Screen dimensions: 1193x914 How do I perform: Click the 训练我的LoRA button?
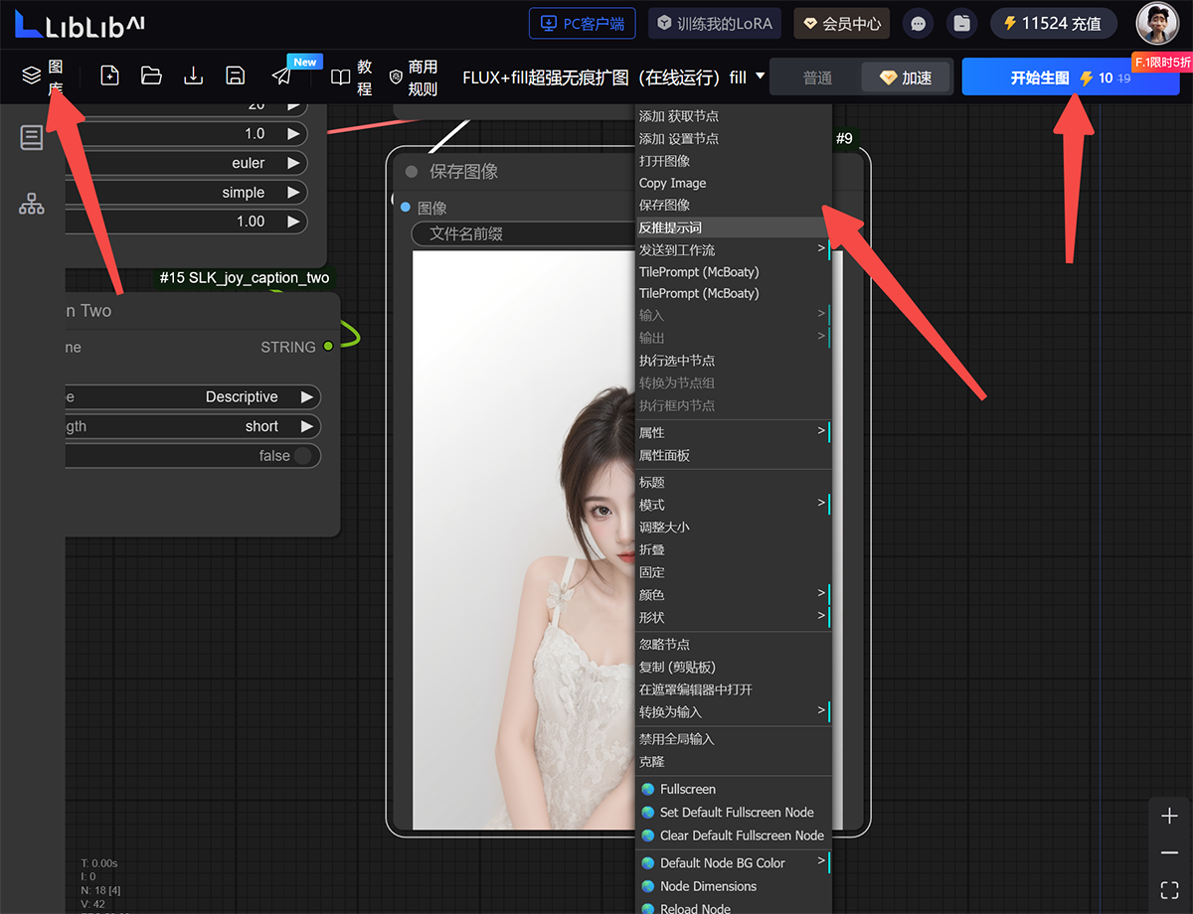tap(715, 23)
